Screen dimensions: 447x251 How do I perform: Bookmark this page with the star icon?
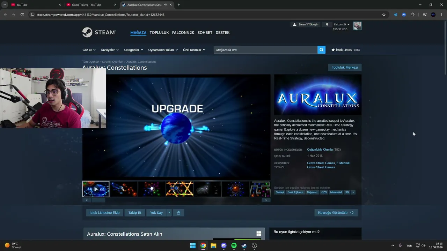tap(384, 15)
